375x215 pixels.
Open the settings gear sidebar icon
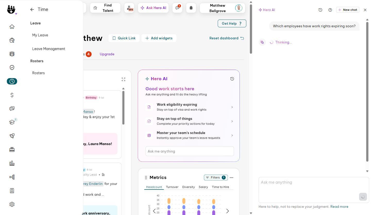click(12, 204)
